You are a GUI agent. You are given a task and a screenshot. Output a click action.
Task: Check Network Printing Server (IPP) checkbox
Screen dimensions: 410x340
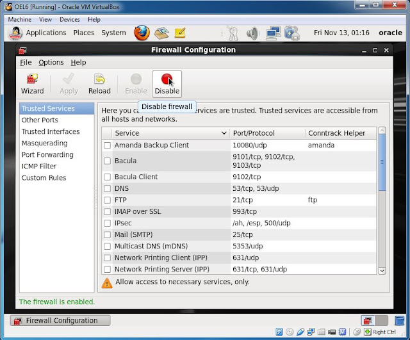tap(107, 269)
